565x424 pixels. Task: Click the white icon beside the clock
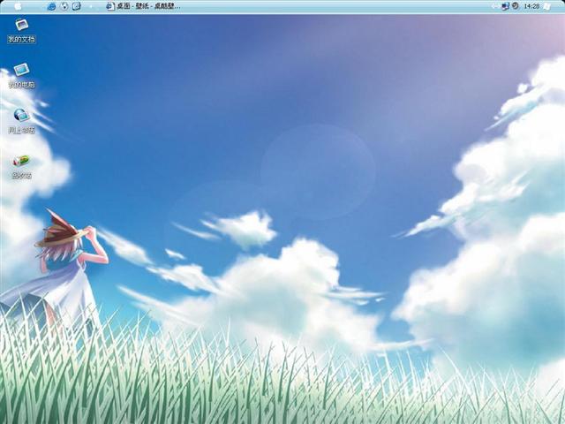546,6
